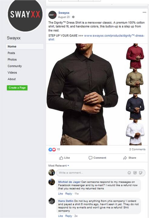Click in the Write a comment field

[101, 173]
